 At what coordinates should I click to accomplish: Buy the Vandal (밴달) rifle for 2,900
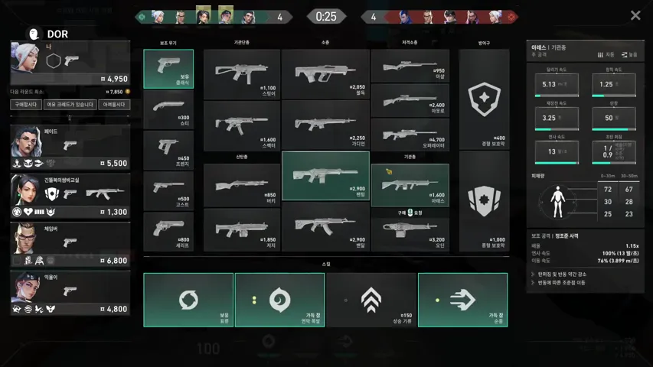(325, 226)
